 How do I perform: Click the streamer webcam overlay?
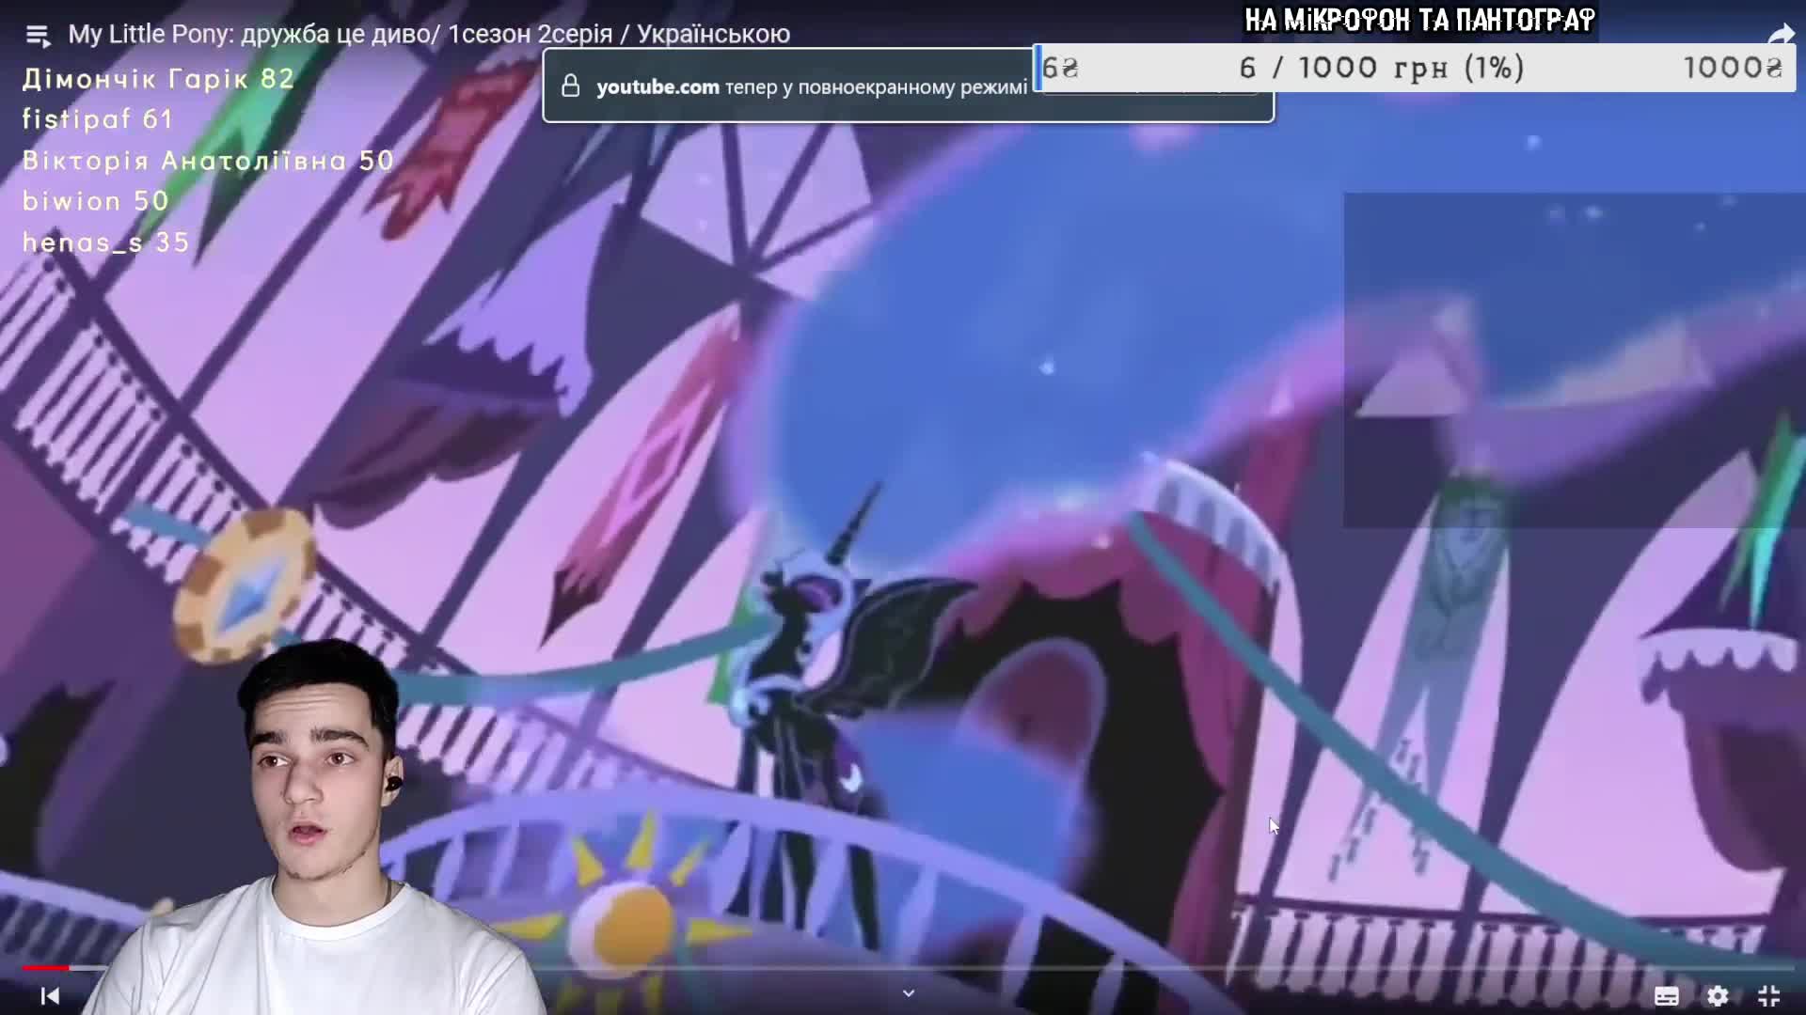315,827
